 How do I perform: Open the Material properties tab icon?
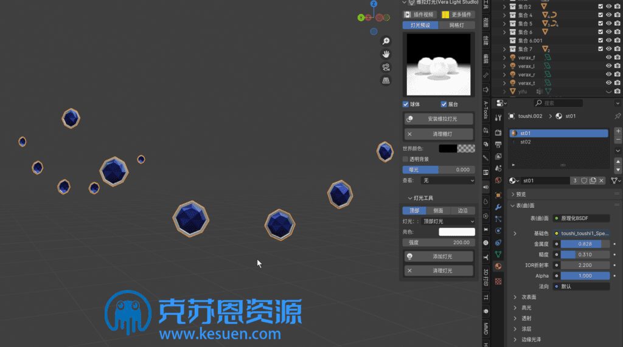coord(498,266)
